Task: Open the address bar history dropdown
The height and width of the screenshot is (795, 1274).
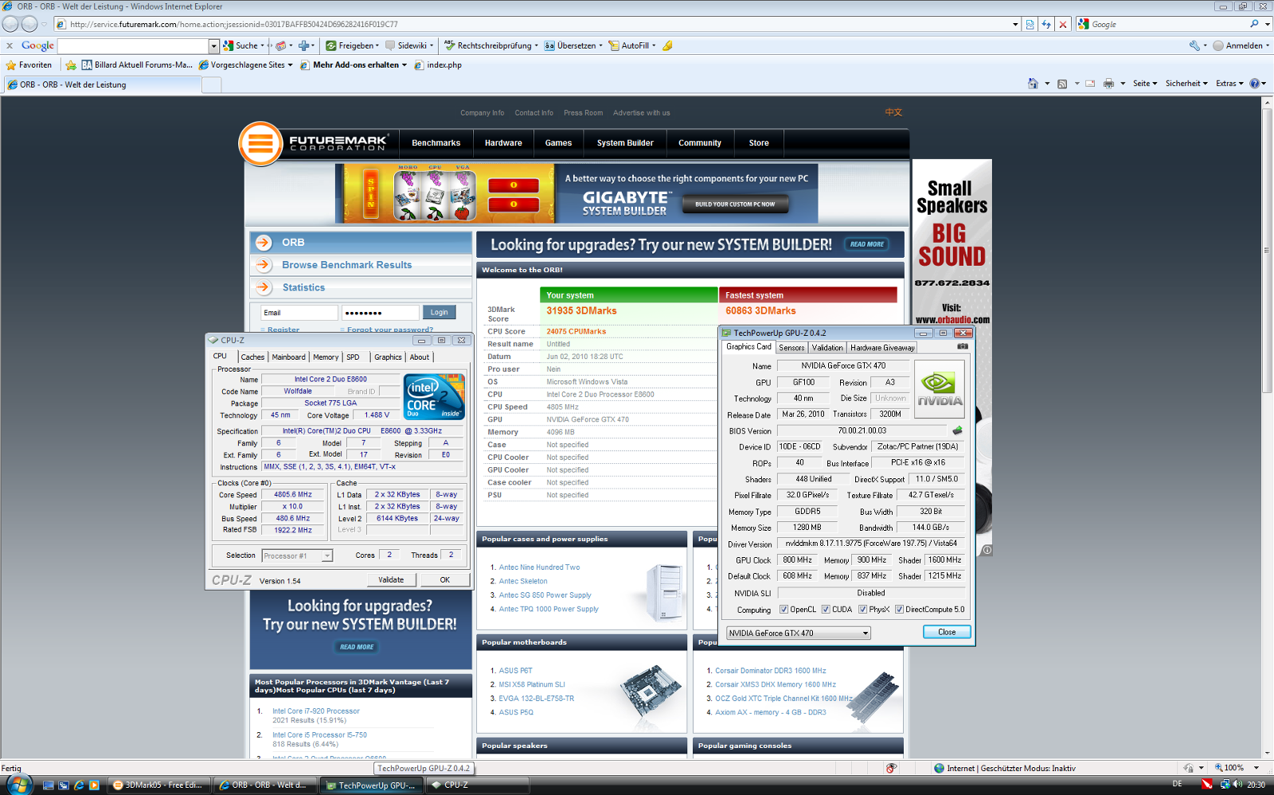Action: (1015, 24)
